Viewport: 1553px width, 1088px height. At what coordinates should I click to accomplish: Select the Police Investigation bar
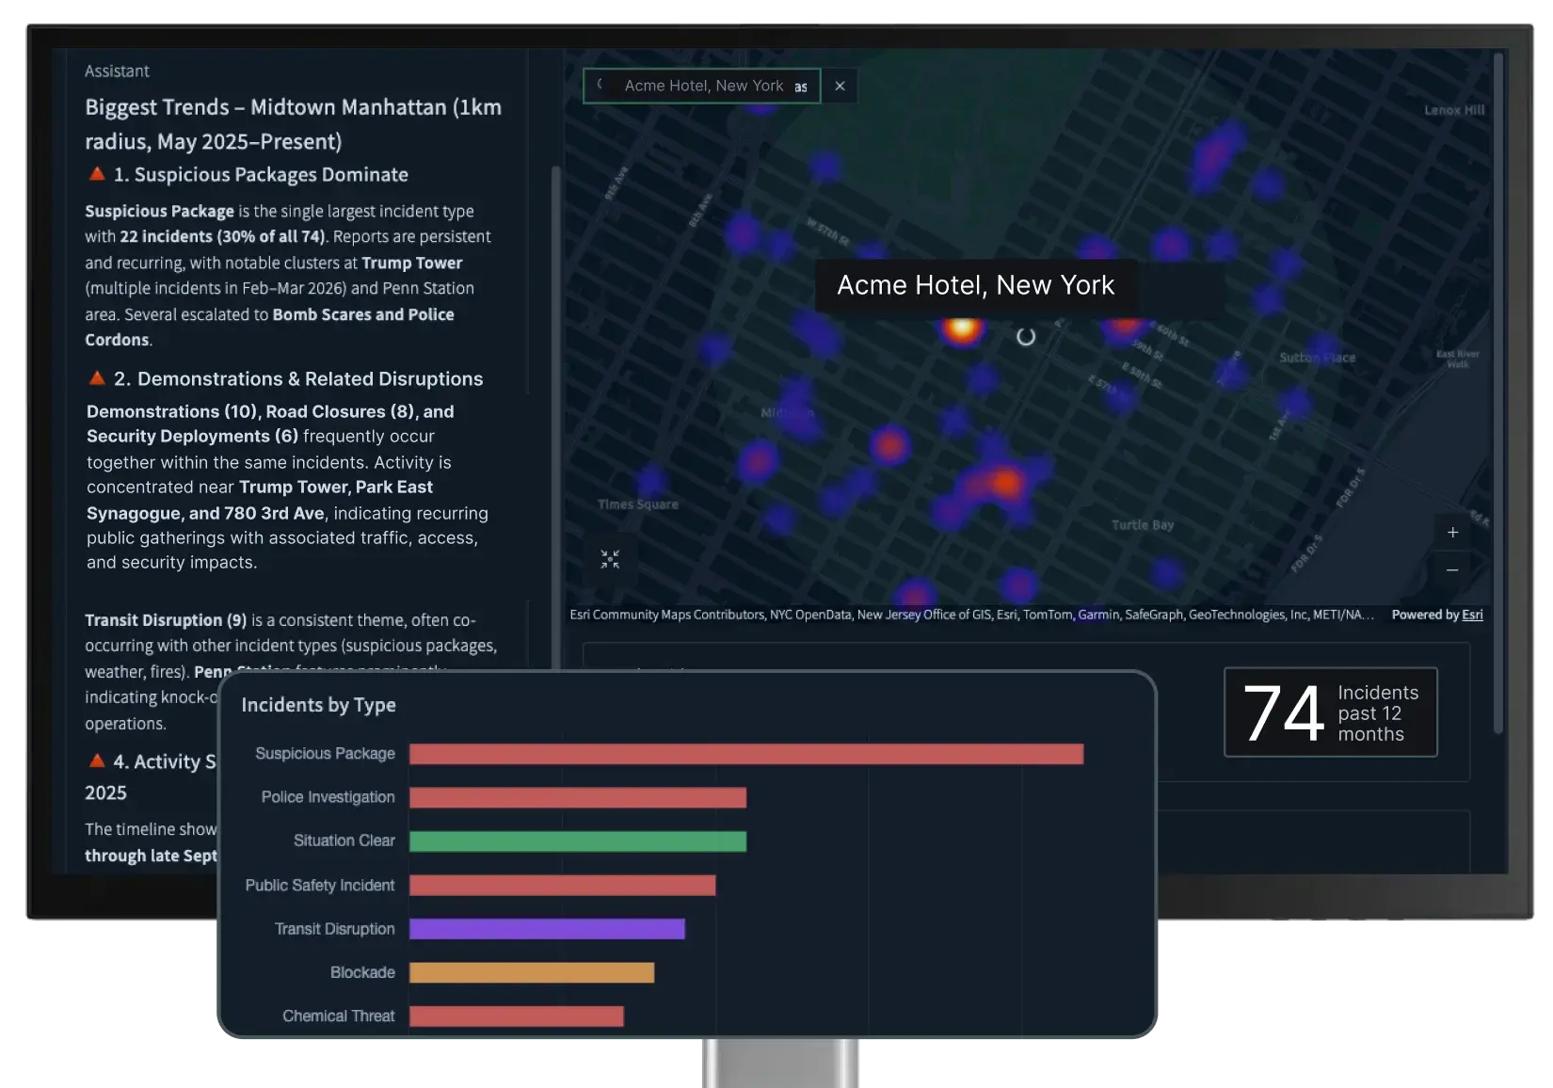[578, 797]
